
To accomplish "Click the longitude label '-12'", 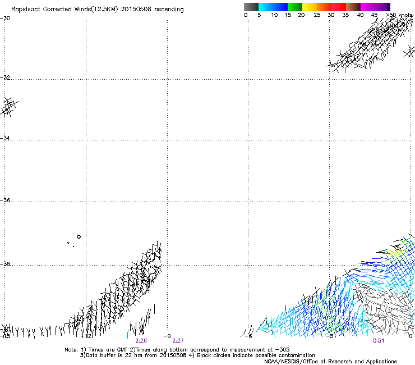I will [x=86, y=336].
